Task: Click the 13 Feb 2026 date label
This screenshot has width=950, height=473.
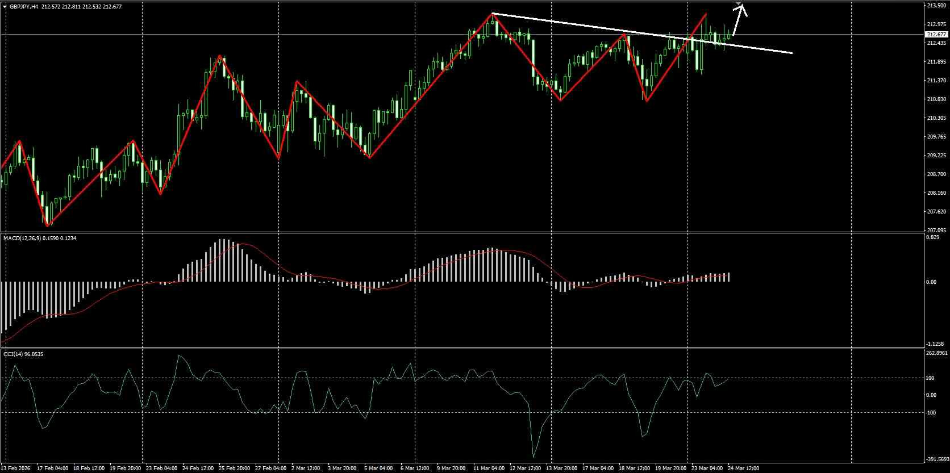Action: 15,468
